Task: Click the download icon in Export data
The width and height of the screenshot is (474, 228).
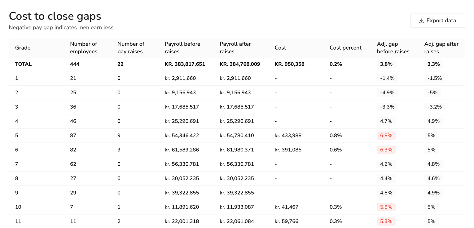Action: tap(421, 21)
